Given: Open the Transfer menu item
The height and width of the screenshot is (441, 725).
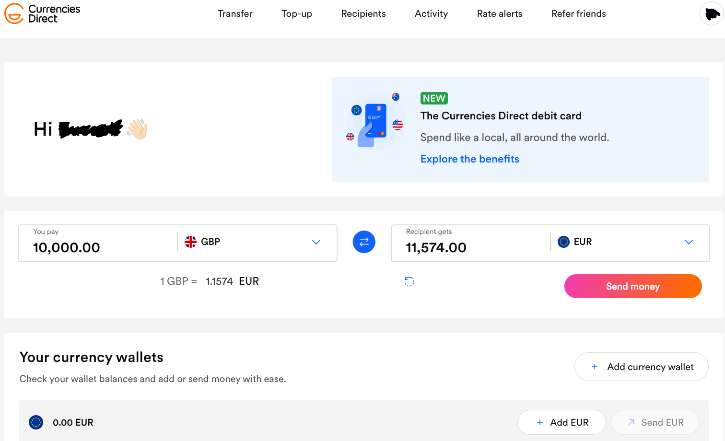Looking at the screenshot, I should pos(235,13).
